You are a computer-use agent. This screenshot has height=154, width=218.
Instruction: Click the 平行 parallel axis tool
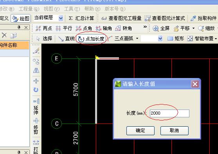tap(64, 28)
